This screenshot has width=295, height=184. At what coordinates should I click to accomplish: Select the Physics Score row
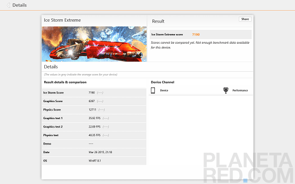pyautogui.click(x=94, y=109)
